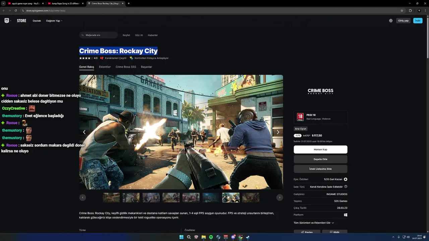Switch to the Eklentiler tab
429x241 pixels.
(x=105, y=67)
